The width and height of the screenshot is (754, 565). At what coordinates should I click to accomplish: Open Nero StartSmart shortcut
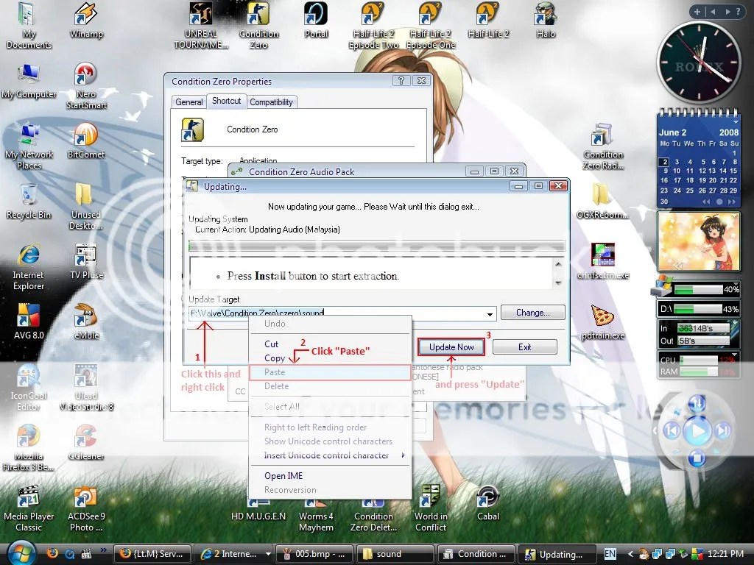click(x=86, y=85)
